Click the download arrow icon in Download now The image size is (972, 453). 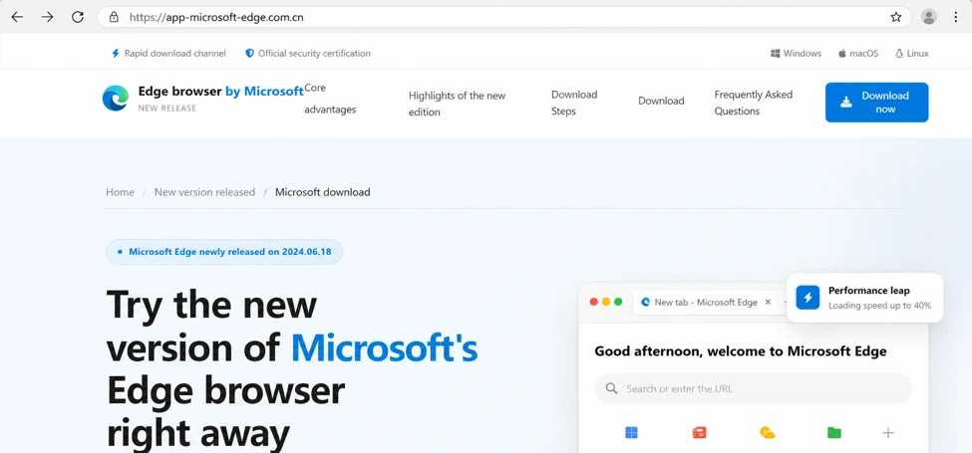tap(846, 103)
